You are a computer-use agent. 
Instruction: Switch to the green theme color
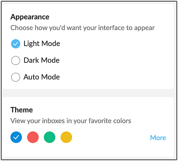click(x=50, y=137)
